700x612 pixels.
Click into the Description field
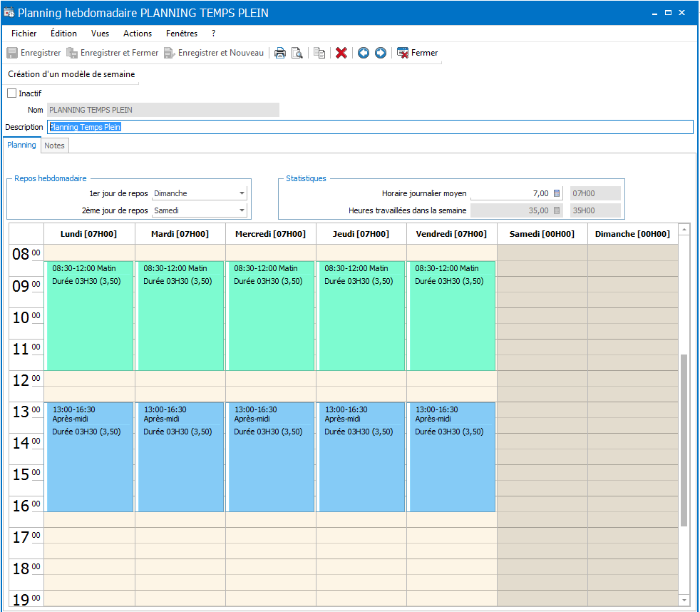click(x=370, y=127)
